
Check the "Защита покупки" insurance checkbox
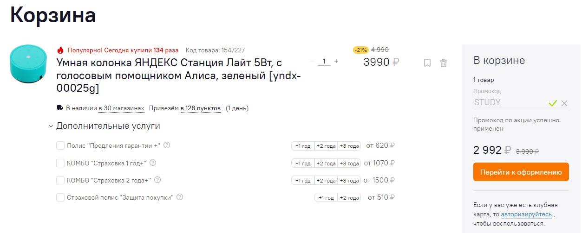60,197
